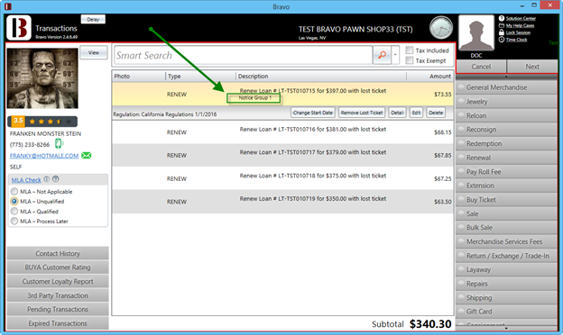Click the green phone icon beside the number
563x335 pixels.
coord(59,144)
